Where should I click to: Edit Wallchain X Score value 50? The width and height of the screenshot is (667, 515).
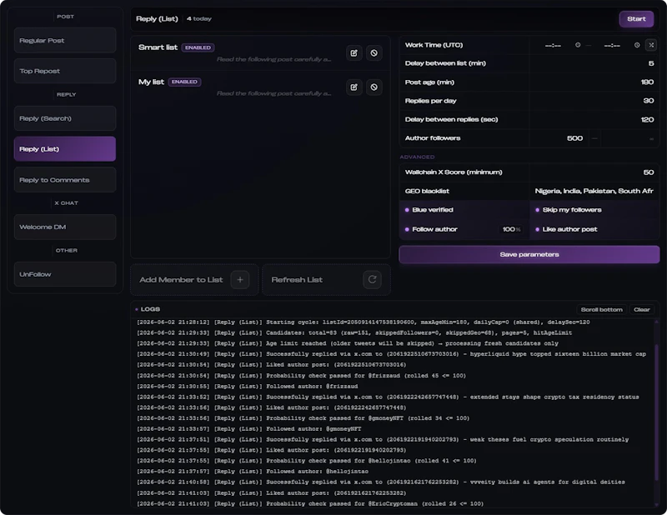[x=594, y=172]
